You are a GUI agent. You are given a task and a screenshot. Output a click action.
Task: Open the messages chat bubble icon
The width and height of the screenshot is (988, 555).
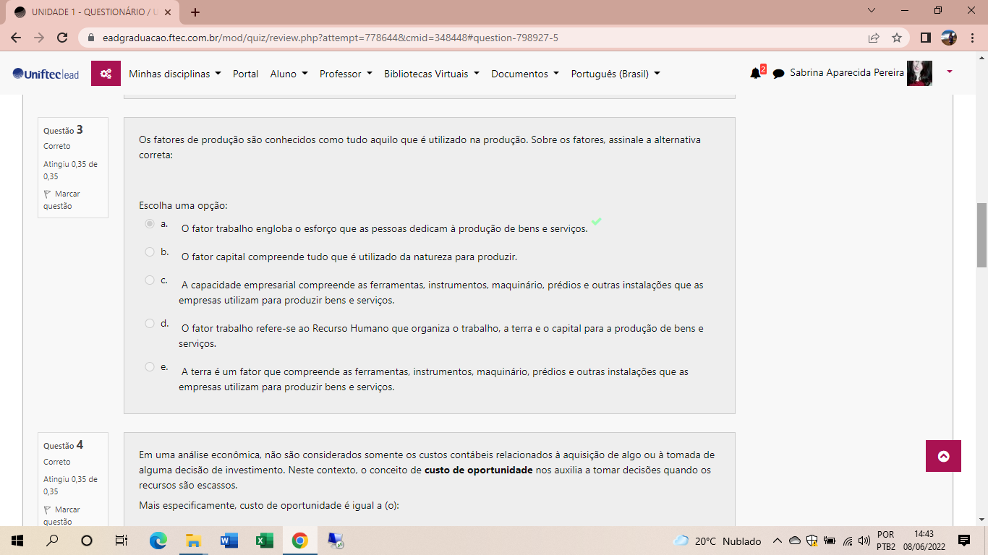pyautogui.click(x=778, y=74)
